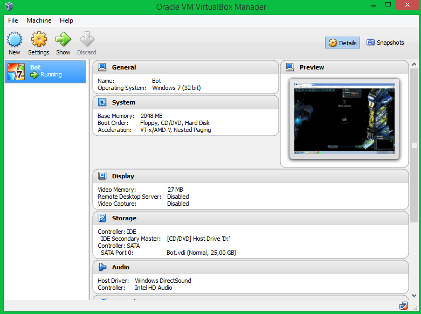Click the Display section screen icon

102,176
